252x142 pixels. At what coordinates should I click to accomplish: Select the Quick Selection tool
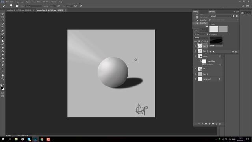pos(2,24)
